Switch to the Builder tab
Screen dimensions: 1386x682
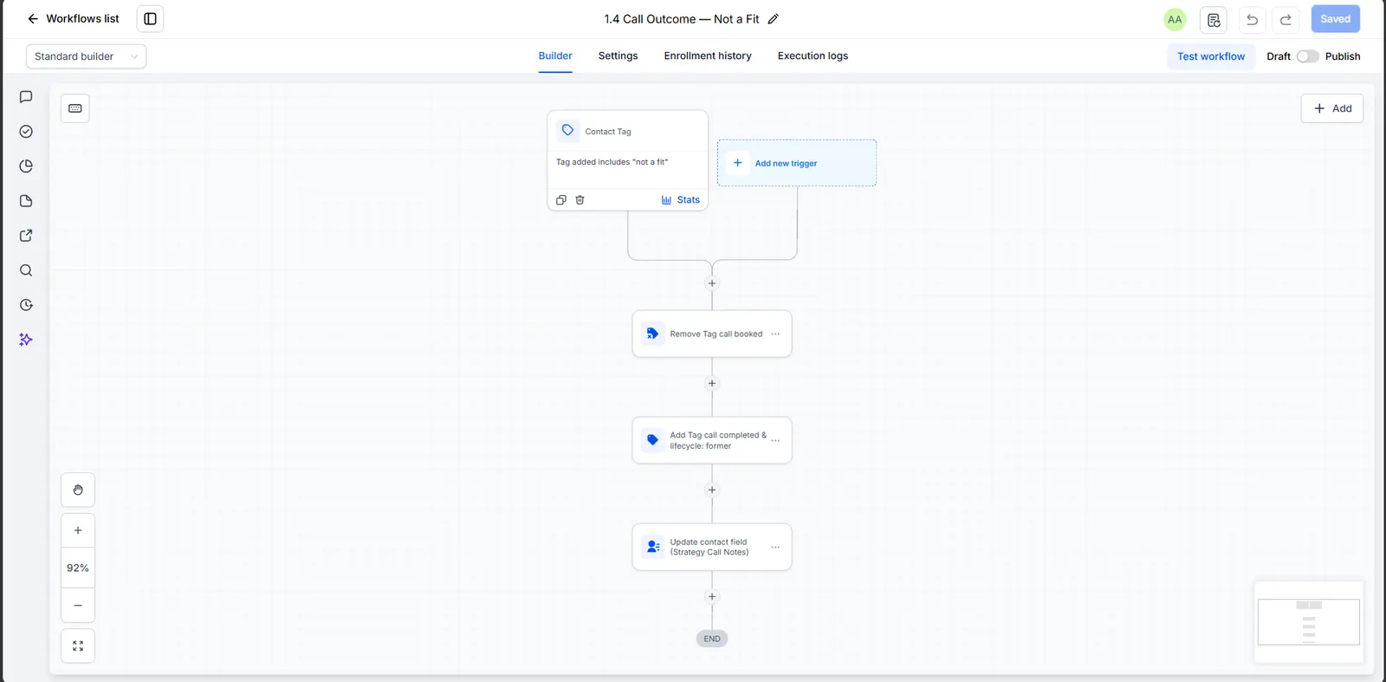(x=555, y=56)
